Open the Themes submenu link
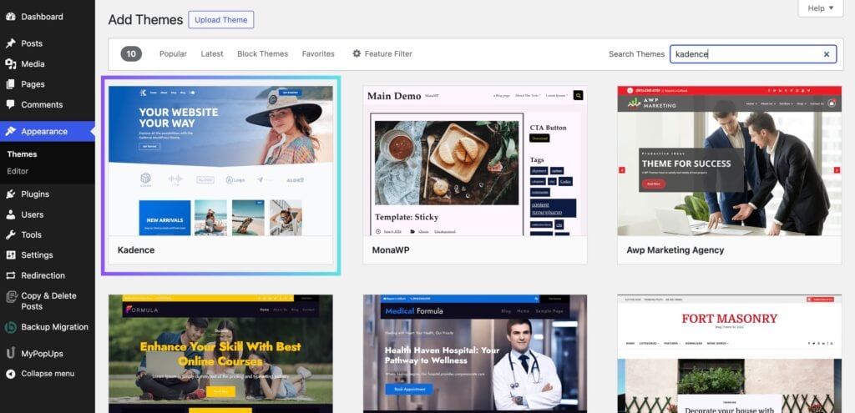Viewport: 855px width, 413px height. (22, 154)
